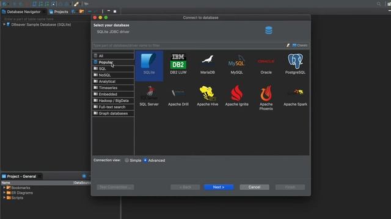
Task: Open the Full-text search category
Action: pyautogui.click(x=113, y=107)
